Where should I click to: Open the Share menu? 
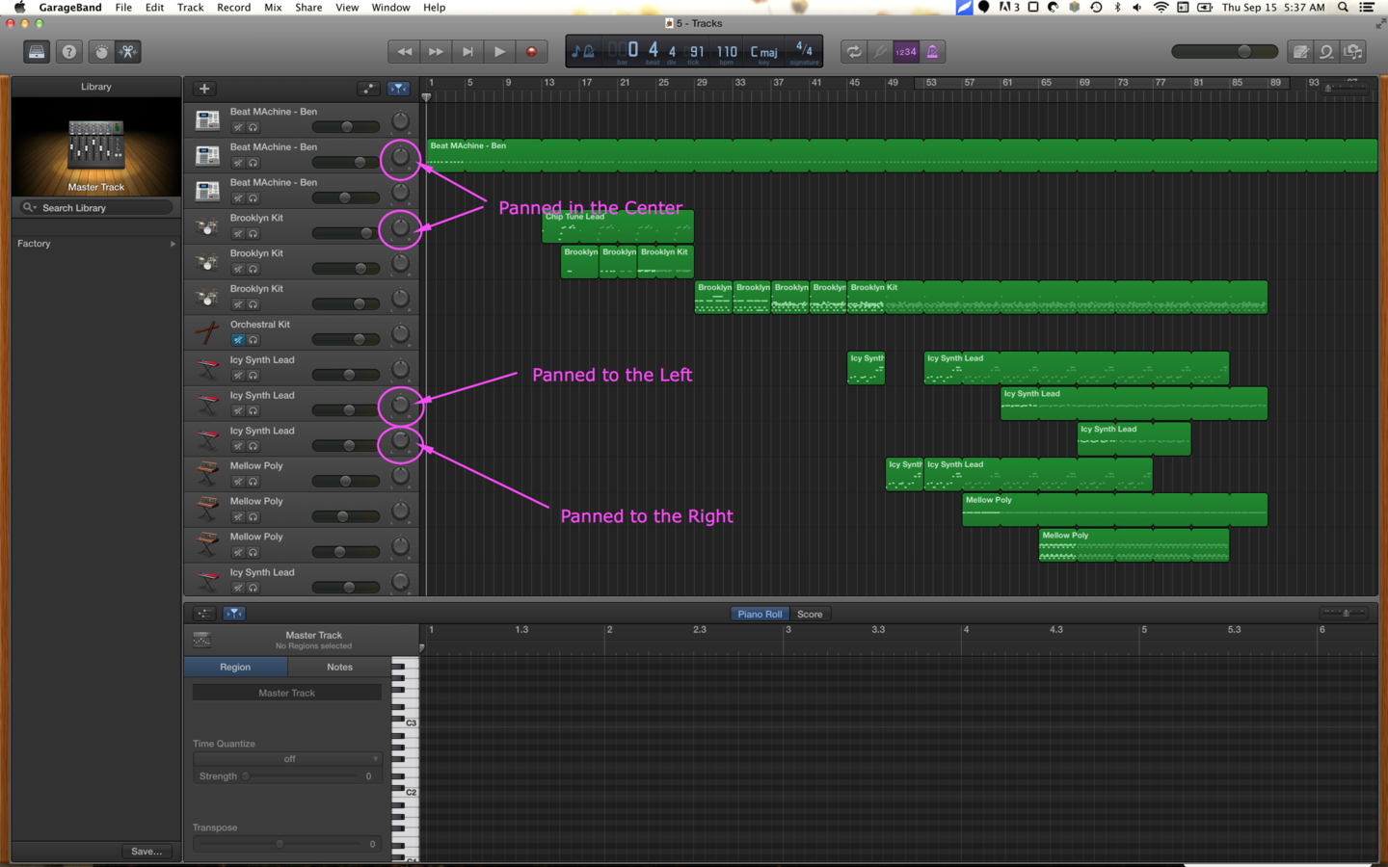click(308, 8)
